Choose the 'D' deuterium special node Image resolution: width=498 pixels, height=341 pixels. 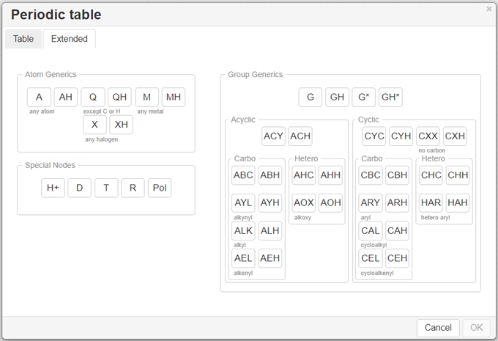(79, 188)
